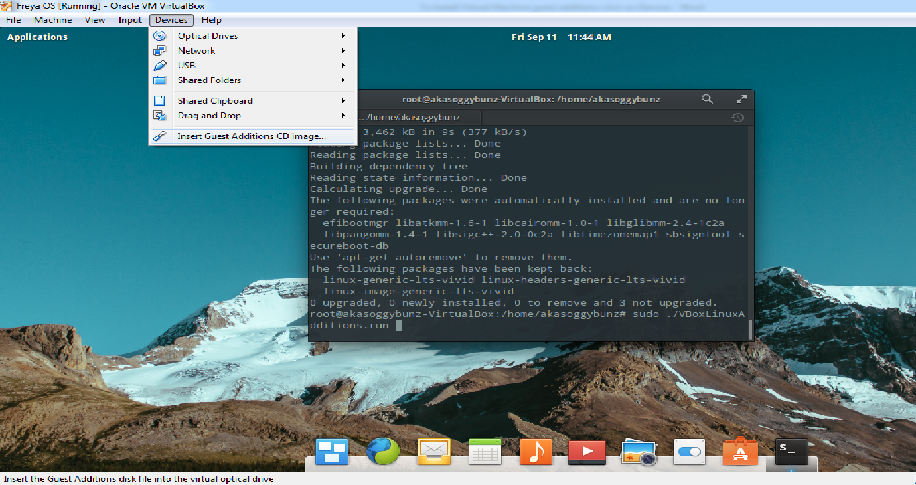Open the Optical Drives submenu
The height and width of the screenshot is (485, 916).
click(x=252, y=36)
